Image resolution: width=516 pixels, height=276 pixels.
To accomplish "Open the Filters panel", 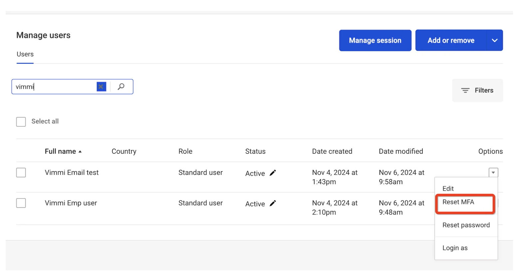I will pos(477,90).
